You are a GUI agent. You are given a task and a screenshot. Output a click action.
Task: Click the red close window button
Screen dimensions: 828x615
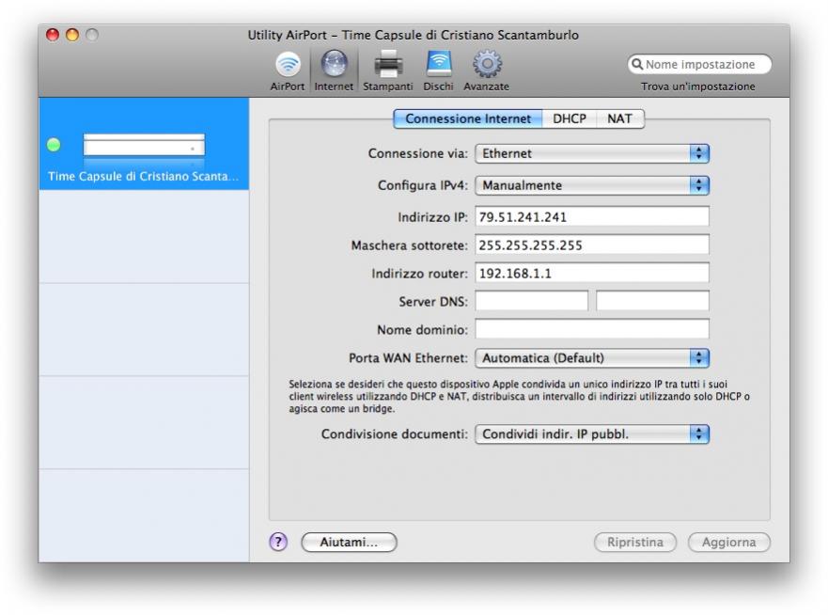(x=53, y=35)
